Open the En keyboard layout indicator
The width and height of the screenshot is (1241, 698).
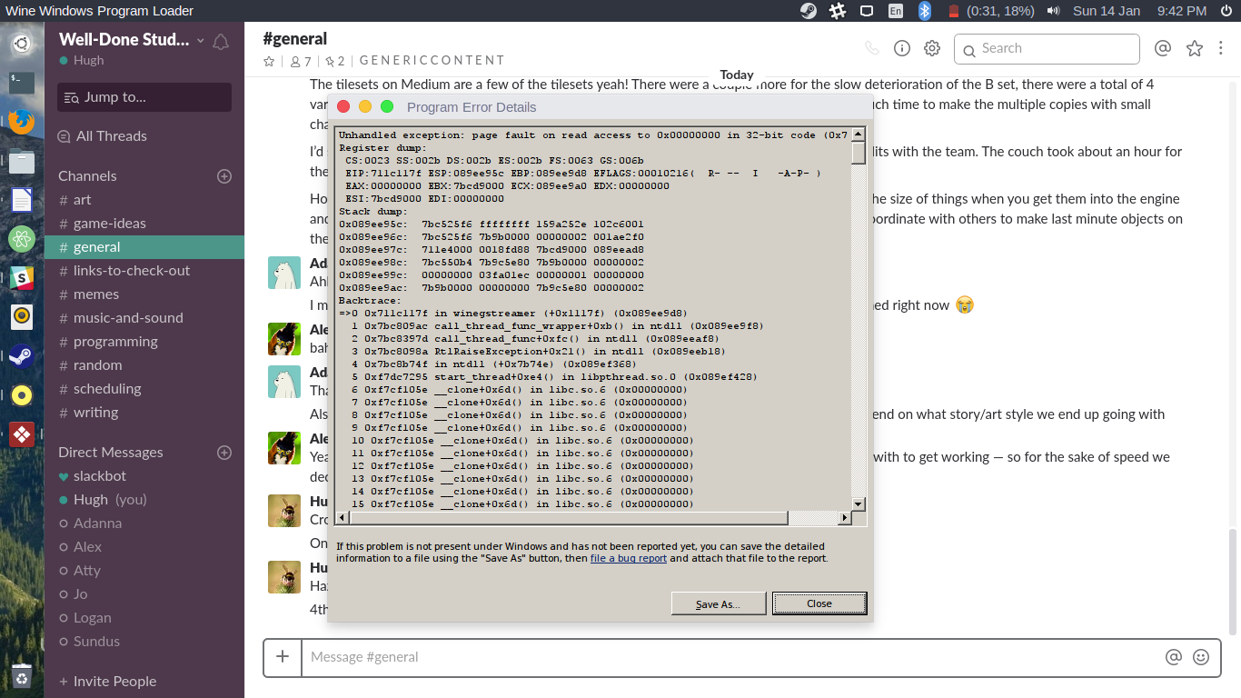tap(896, 11)
